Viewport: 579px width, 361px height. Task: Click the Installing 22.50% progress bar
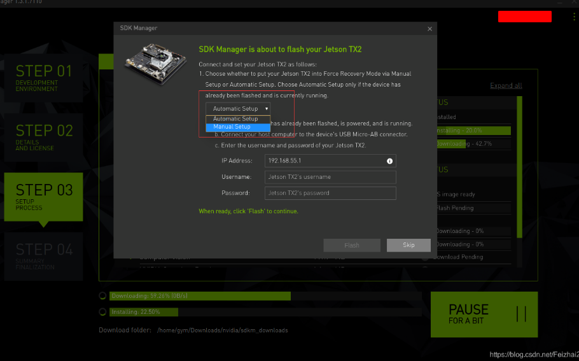(x=265, y=312)
